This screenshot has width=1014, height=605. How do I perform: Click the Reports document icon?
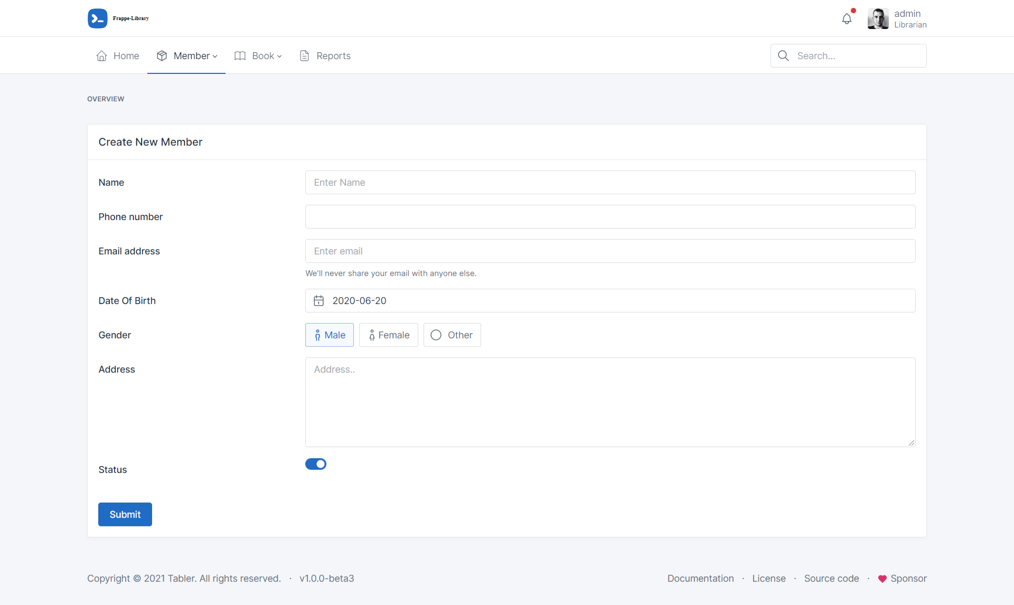[x=305, y=56]
